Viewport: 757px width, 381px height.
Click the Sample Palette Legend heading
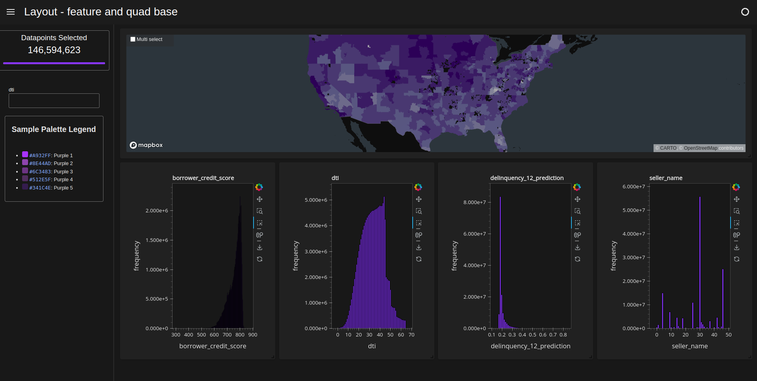pos(54,129)
